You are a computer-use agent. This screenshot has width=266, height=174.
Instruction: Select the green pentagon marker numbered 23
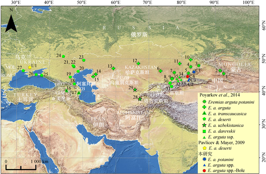click(84, 60)
